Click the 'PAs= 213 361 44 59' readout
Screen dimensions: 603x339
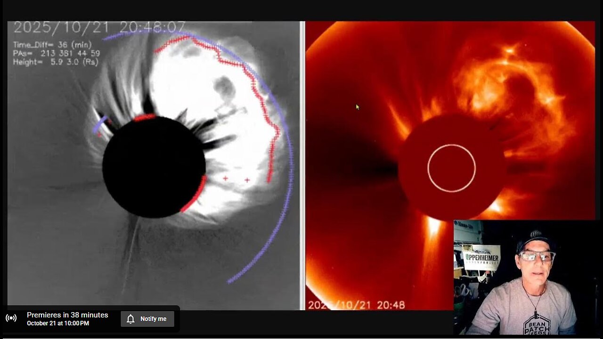click(x=57, y=54)
